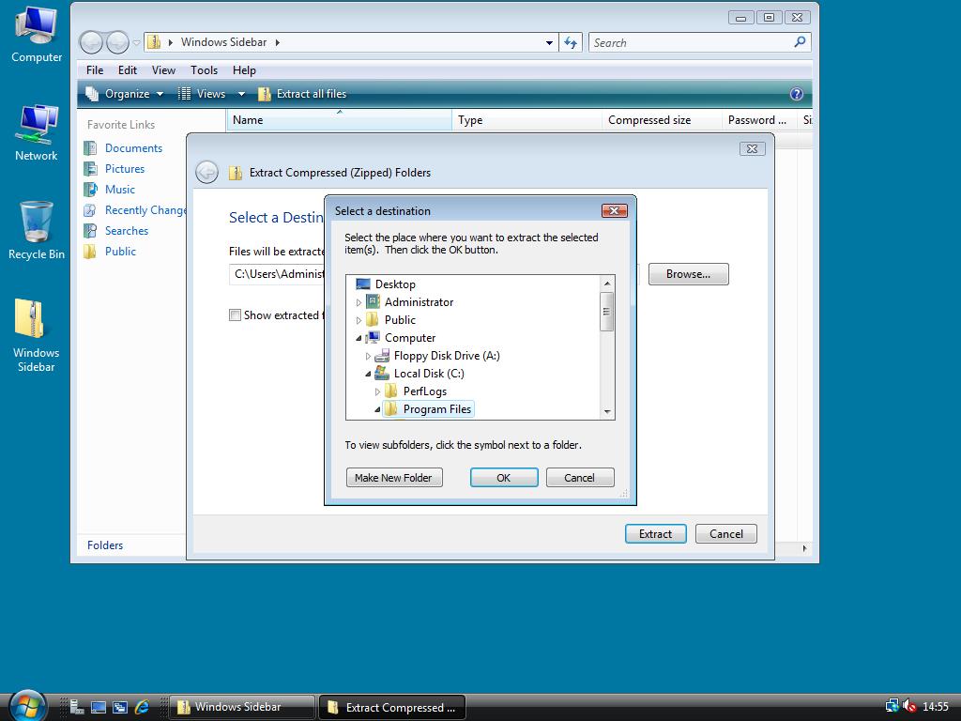Open the Edit menu
This screenshot has height=721, width=961.
click(x=128, y=69)
